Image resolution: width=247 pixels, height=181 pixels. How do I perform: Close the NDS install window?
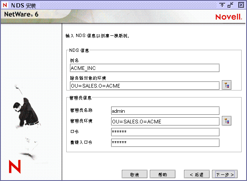coord(241,5)
